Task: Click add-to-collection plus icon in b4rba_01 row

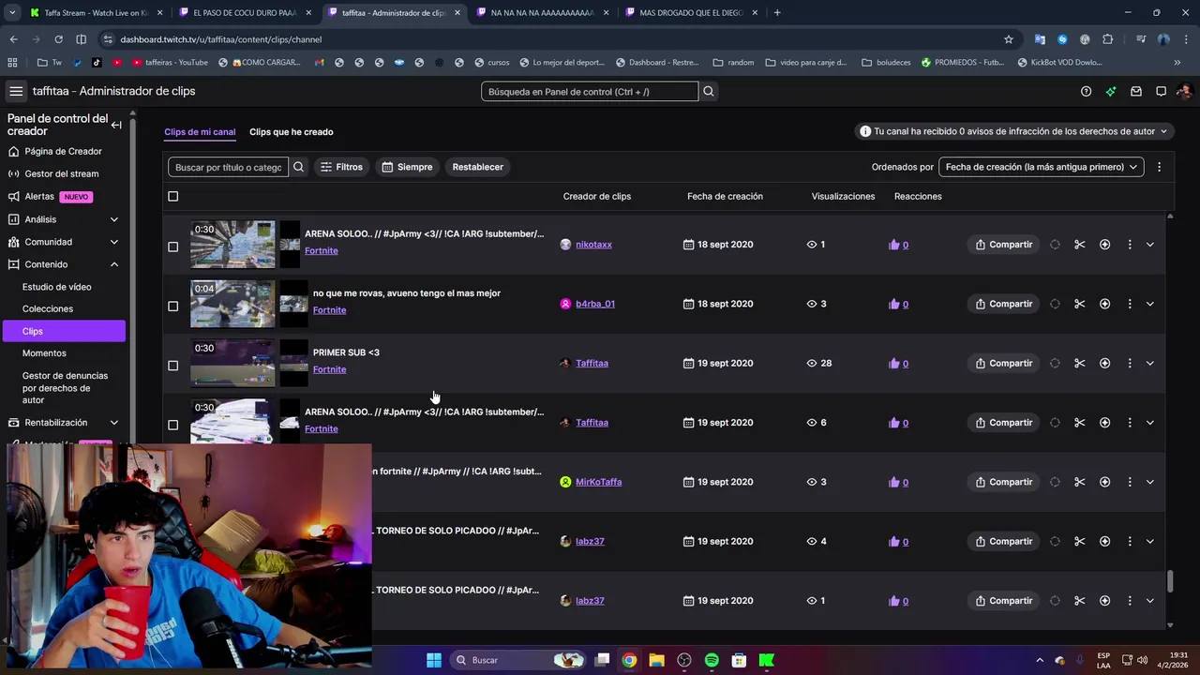Action: coord(1104,304)
